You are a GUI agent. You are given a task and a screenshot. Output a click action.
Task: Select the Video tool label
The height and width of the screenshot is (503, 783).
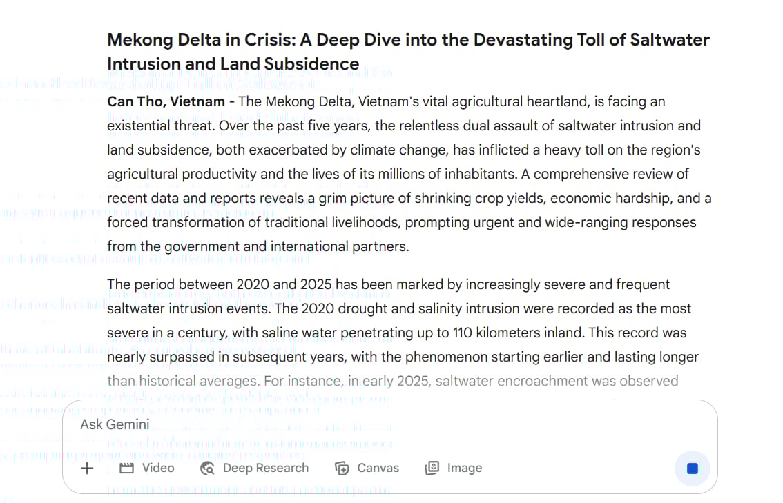click(158, 468)
